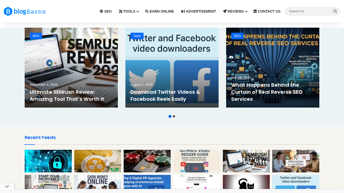Screen dimensions: 344x193
Task: Click the Tools category badge
Action: pyautogui.click(x=137, y=36)
